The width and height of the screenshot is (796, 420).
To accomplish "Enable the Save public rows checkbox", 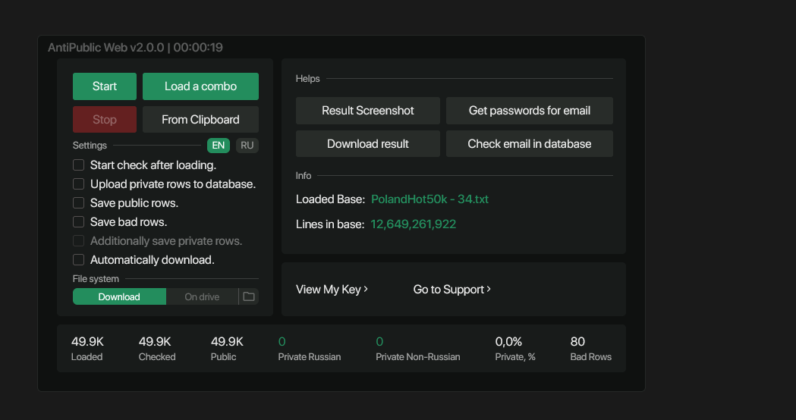I will tap(78, 203).
